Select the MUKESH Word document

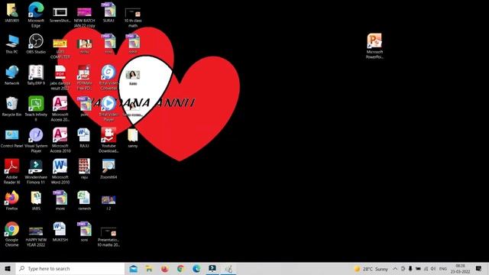[60, 231]
